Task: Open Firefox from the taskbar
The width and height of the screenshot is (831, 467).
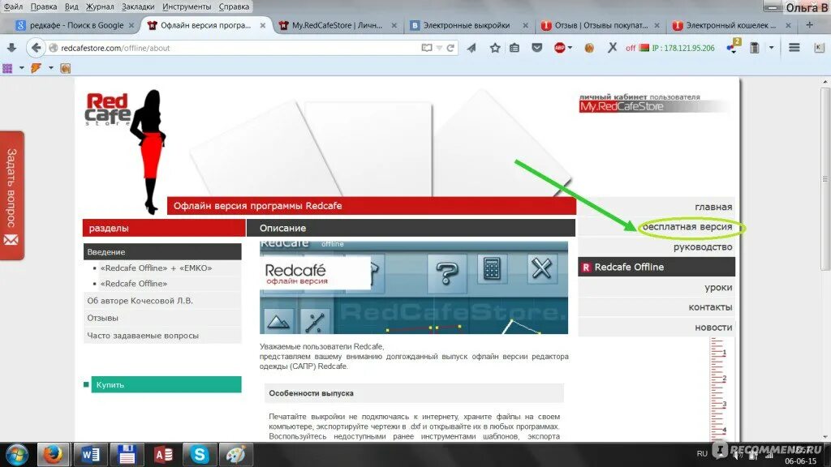Action: click(x=53, y=454)
